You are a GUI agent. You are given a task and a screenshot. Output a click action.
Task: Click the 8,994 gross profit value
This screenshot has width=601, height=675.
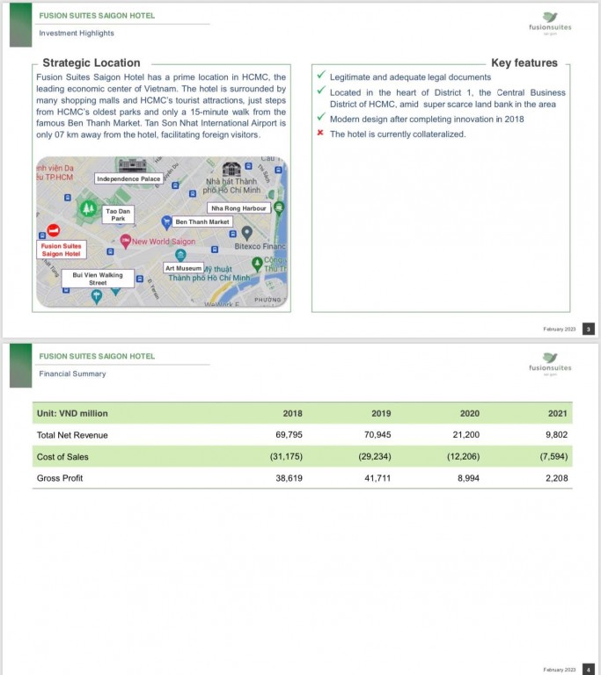(468, 478)
